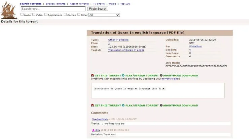Image resolution: width=249 pixels, height=140 pixels.
Task: Tick the Video checkbox
Action: click(x=34, y=14)
